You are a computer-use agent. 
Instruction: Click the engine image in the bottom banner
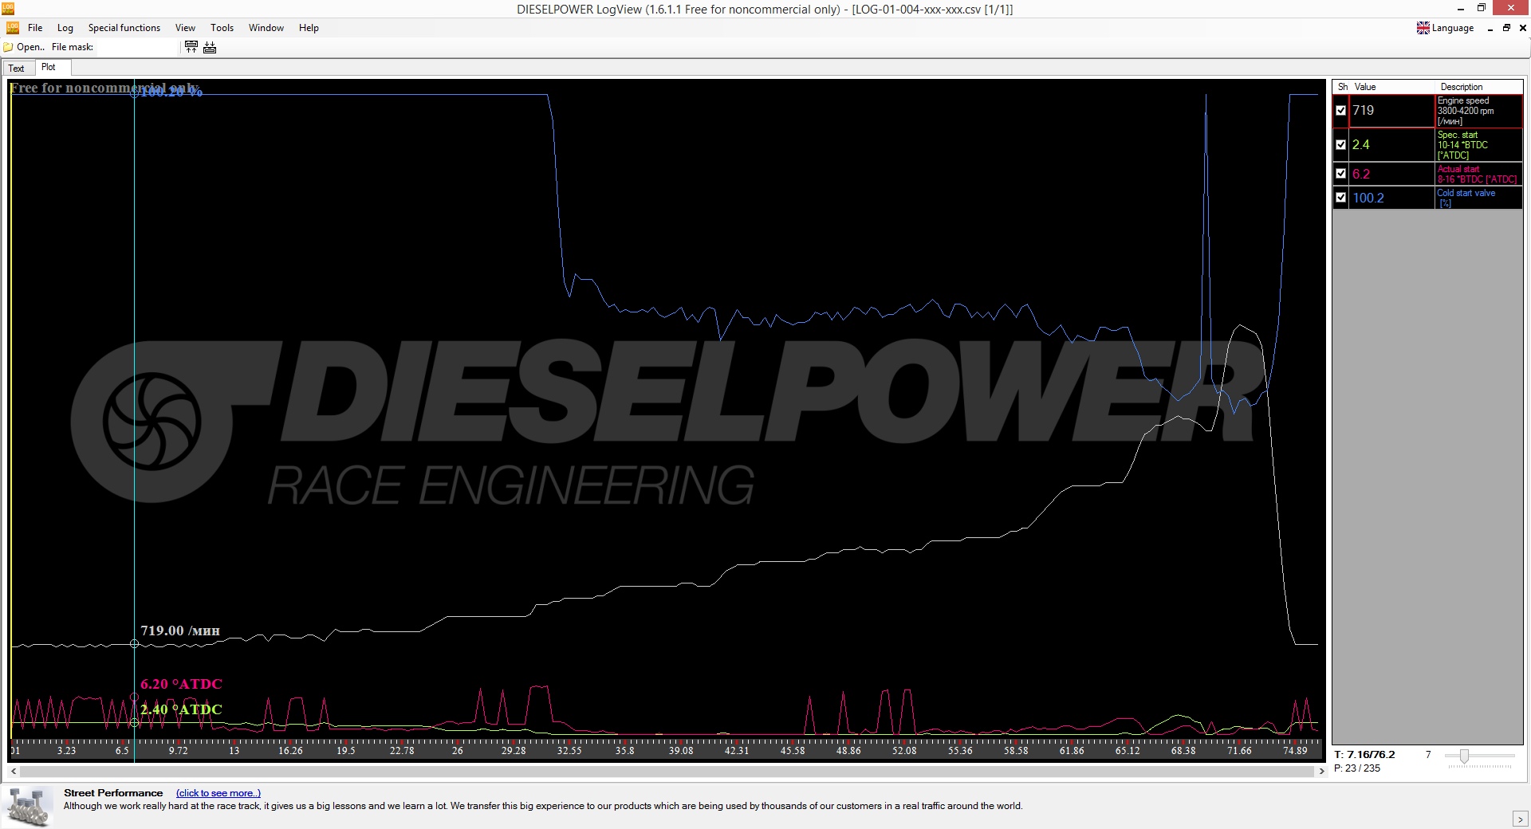[x=29, y=807]
